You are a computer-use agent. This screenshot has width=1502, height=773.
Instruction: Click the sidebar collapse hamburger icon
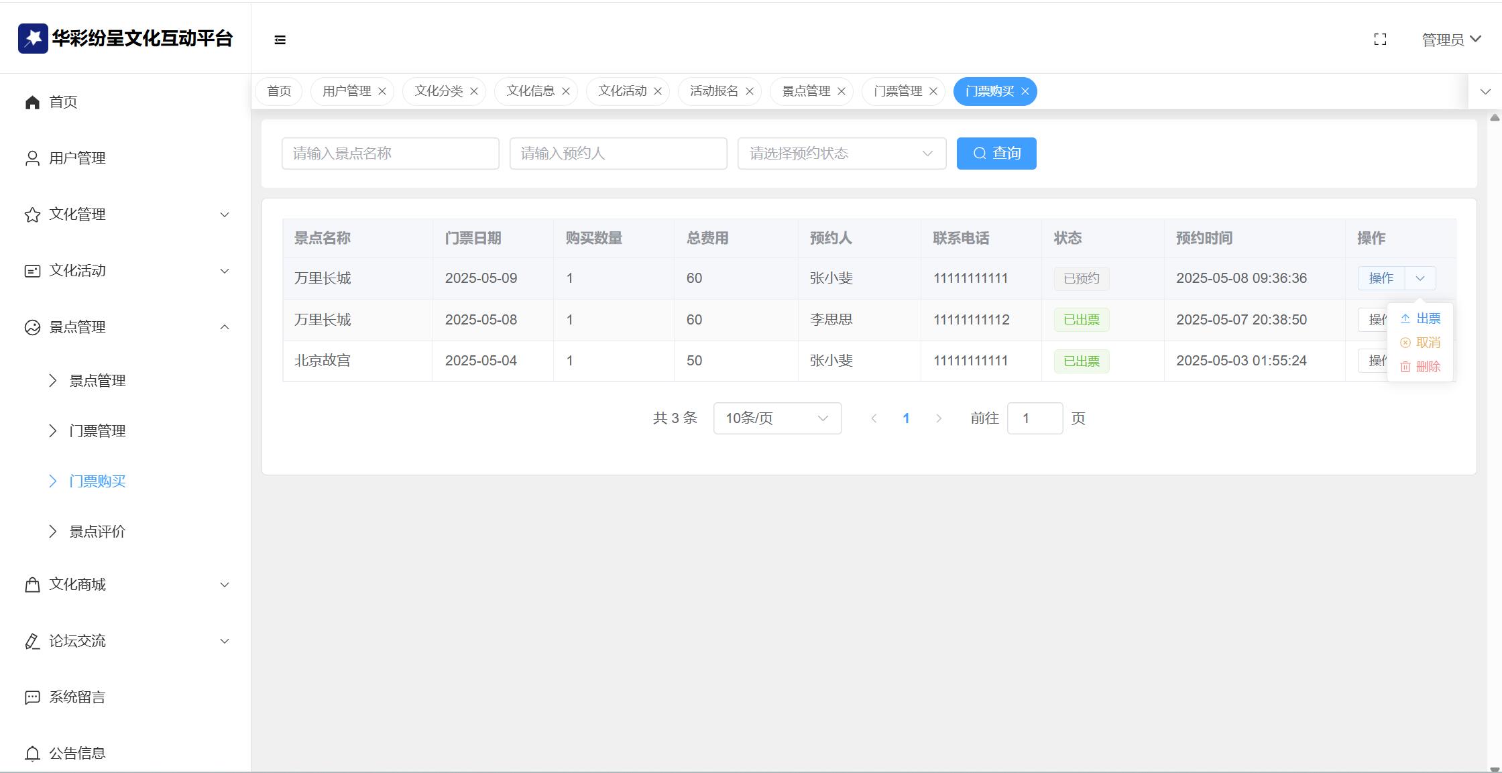tap(280, 40)
